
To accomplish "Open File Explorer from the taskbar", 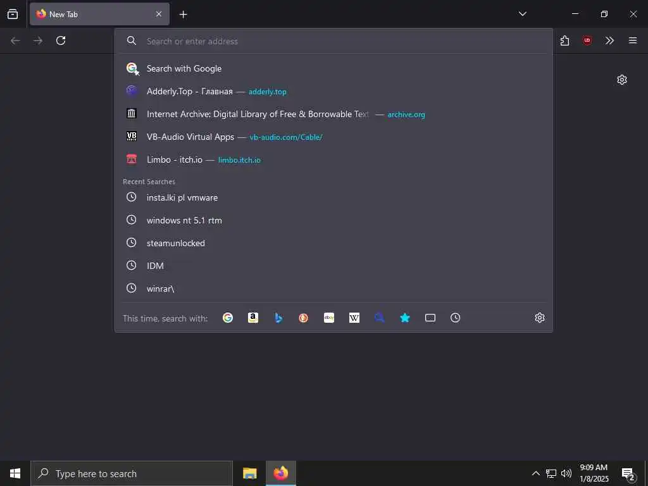I will [249, 473].
